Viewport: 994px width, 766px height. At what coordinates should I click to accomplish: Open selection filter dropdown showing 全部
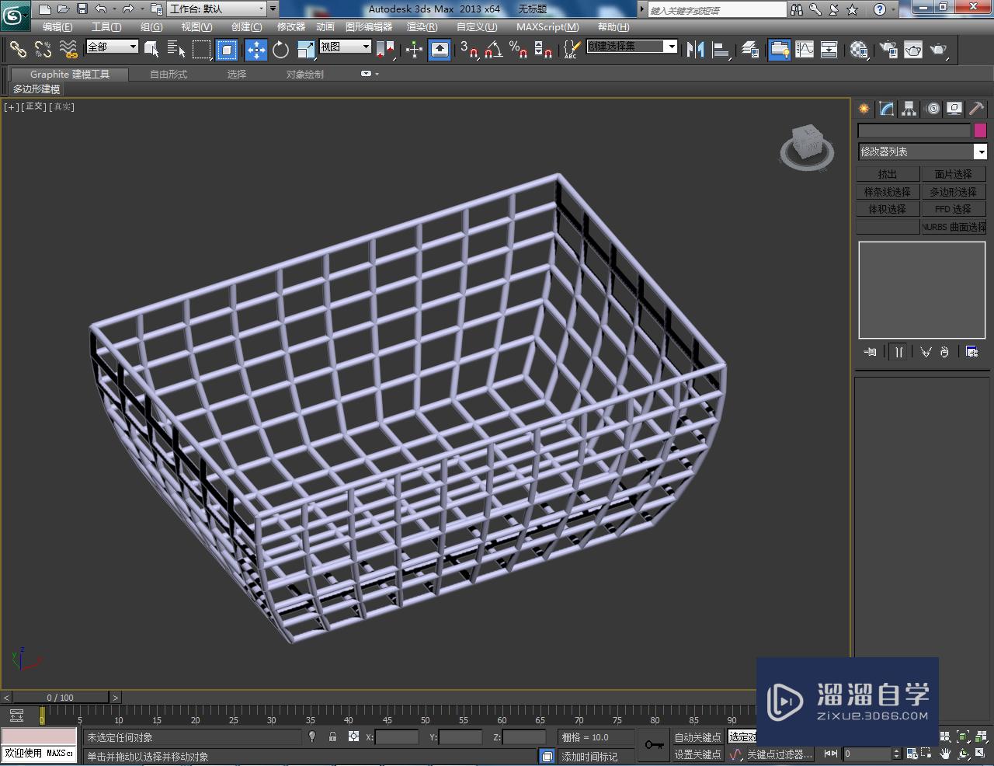pos(112,47)
